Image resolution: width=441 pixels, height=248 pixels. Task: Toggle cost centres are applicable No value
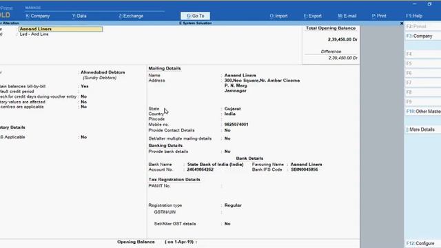(x=84, y=107)
